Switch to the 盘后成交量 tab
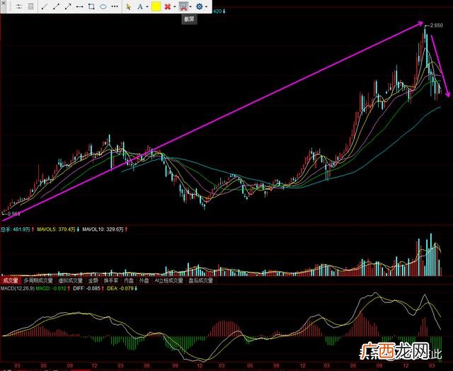Viewport: 453px width, 371px height. click(x=201, y=280)
